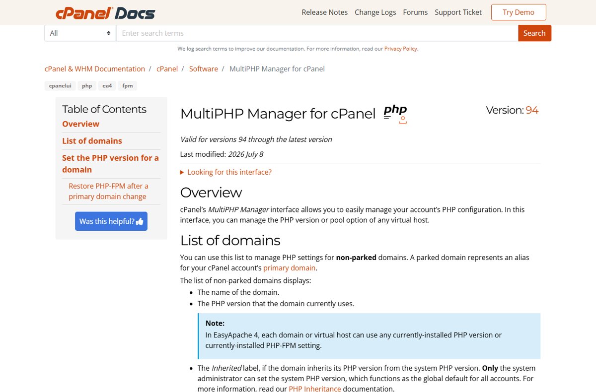Select the php tag

(x=87, y=86)
